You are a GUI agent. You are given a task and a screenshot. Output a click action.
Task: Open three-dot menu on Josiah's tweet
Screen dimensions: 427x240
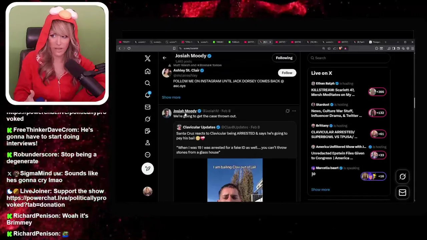[x=294, y=111]
